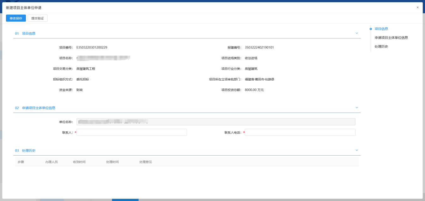Focus the 联系人电话 input field

coord(300,132)
